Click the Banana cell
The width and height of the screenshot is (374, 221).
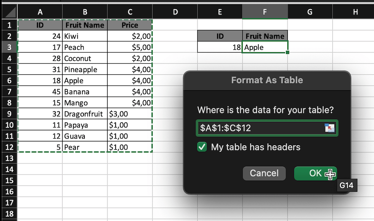coord(85,92)
